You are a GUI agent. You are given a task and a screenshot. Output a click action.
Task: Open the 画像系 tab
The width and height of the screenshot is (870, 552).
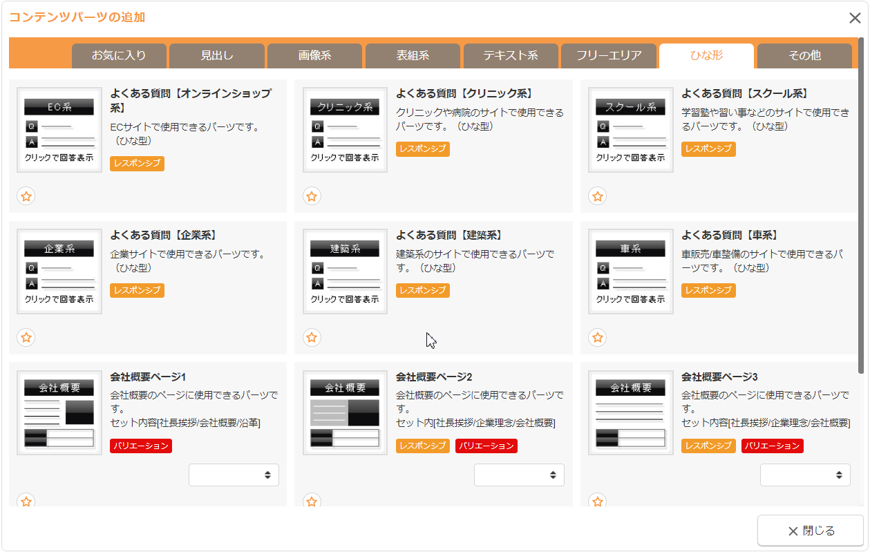(x=314, y=56)
